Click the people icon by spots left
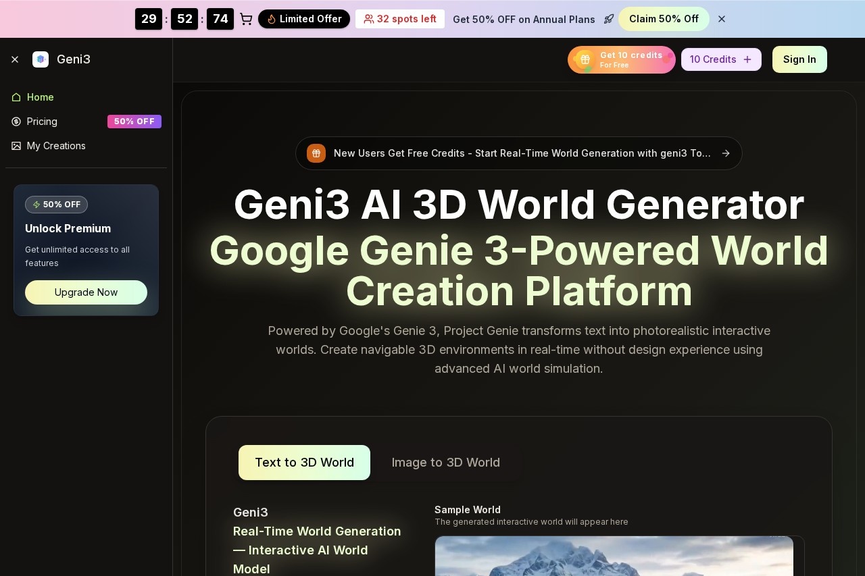The height and width of the screenshot is (576, 865). (369, 19)
